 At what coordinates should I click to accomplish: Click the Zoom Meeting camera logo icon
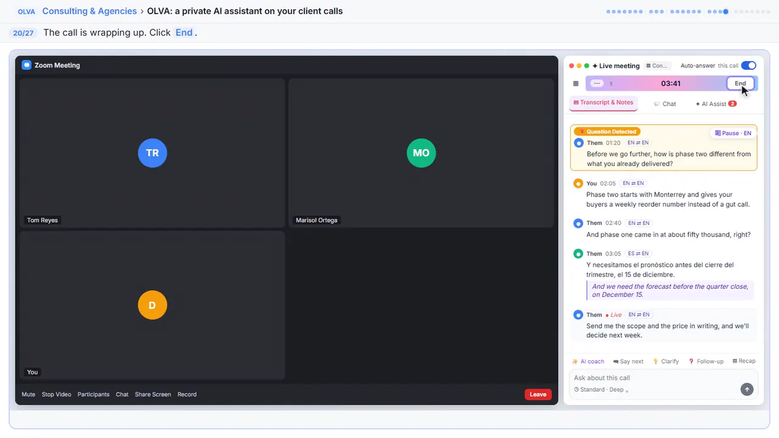click(x=26, y=65)
